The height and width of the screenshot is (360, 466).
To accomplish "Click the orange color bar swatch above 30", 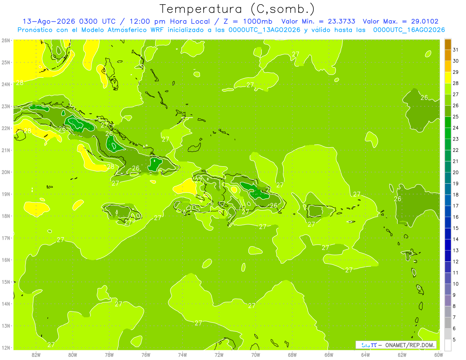I will (x=448, y=56).
